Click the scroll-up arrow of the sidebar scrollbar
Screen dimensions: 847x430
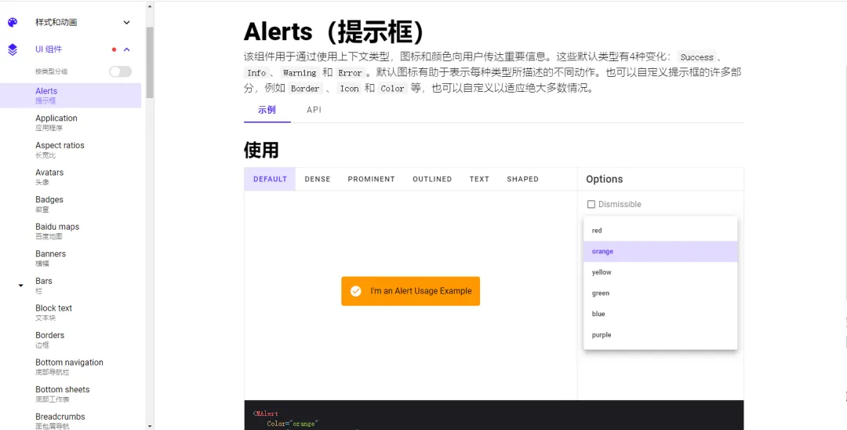[150, 6]
